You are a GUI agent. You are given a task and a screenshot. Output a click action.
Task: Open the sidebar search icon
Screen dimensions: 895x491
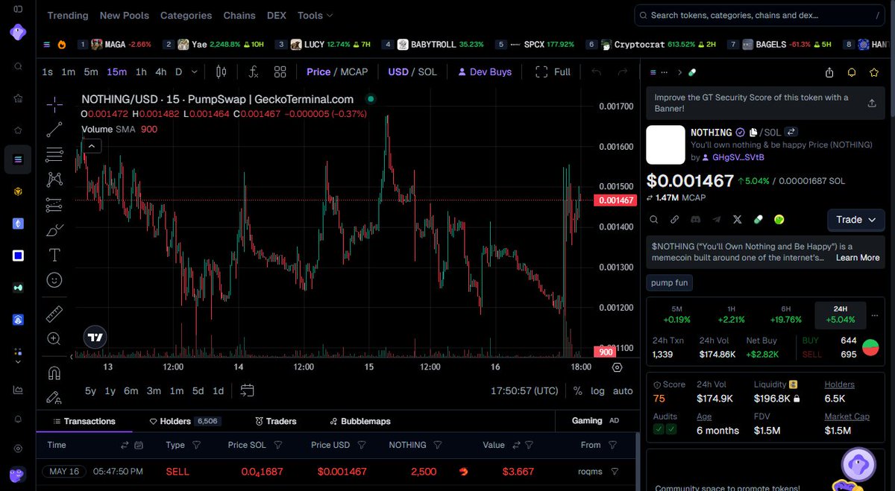click(x=18, y=66)
